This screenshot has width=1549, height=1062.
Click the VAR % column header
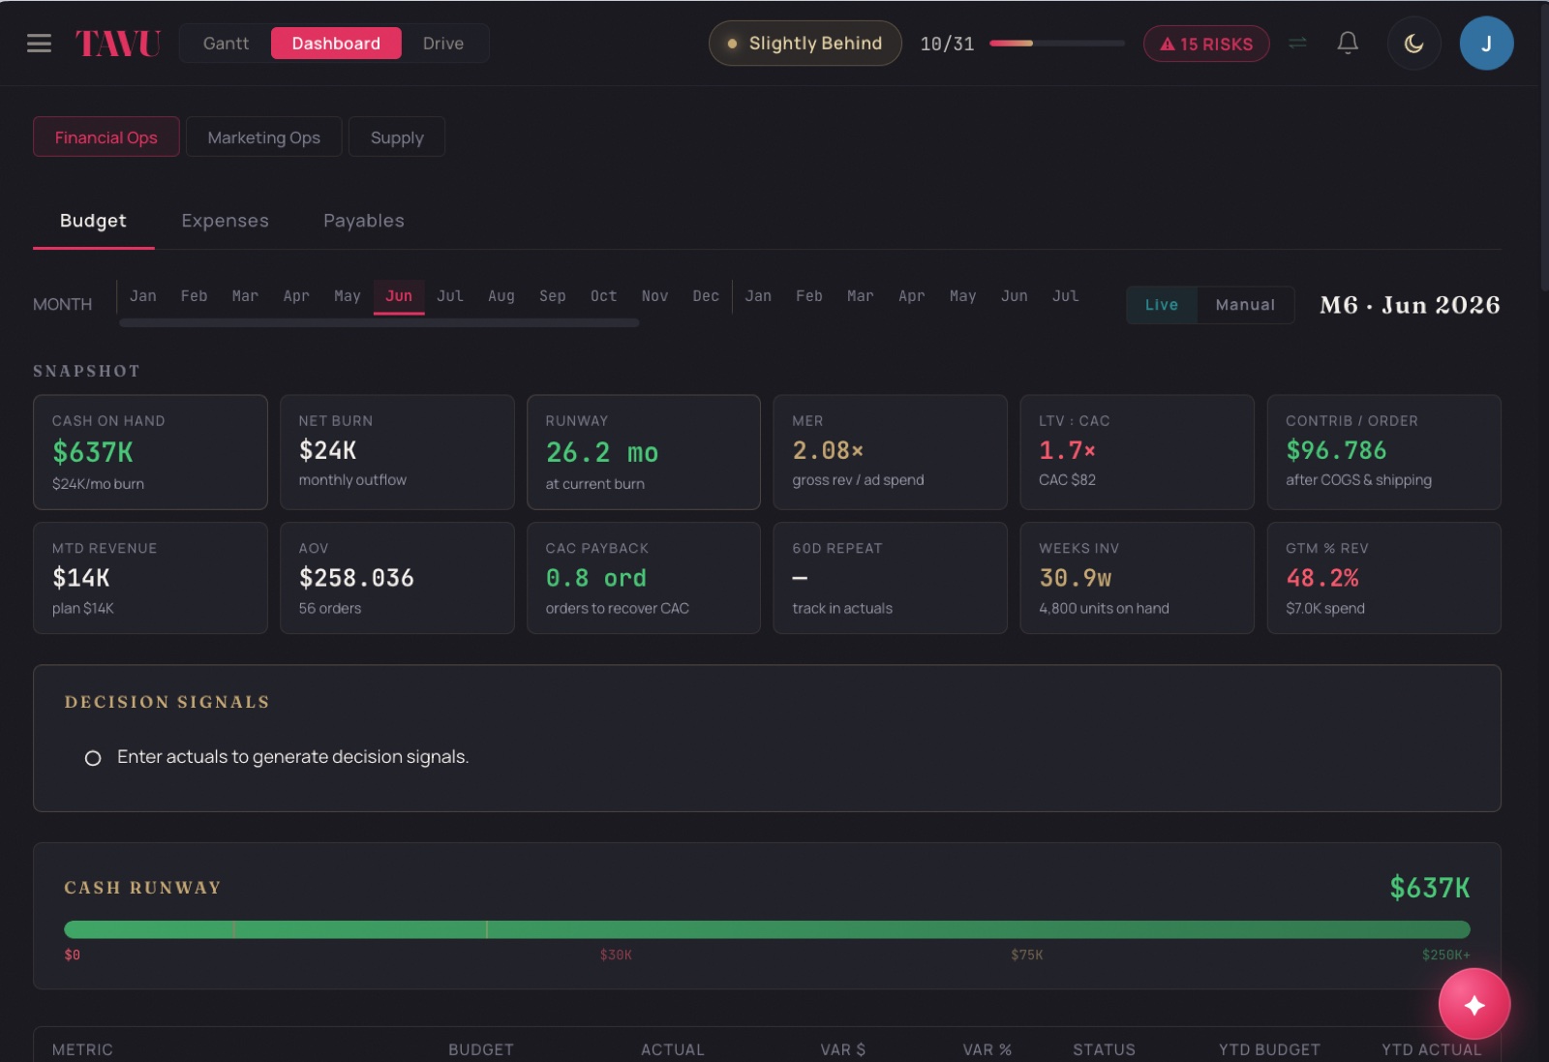tap(987, 1049)
